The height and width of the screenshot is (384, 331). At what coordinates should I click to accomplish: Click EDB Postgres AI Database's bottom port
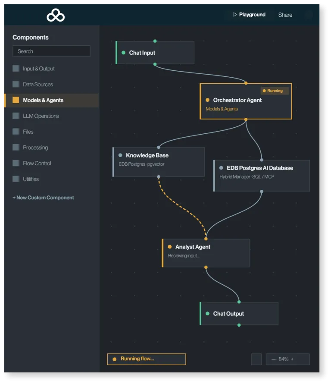262,192
